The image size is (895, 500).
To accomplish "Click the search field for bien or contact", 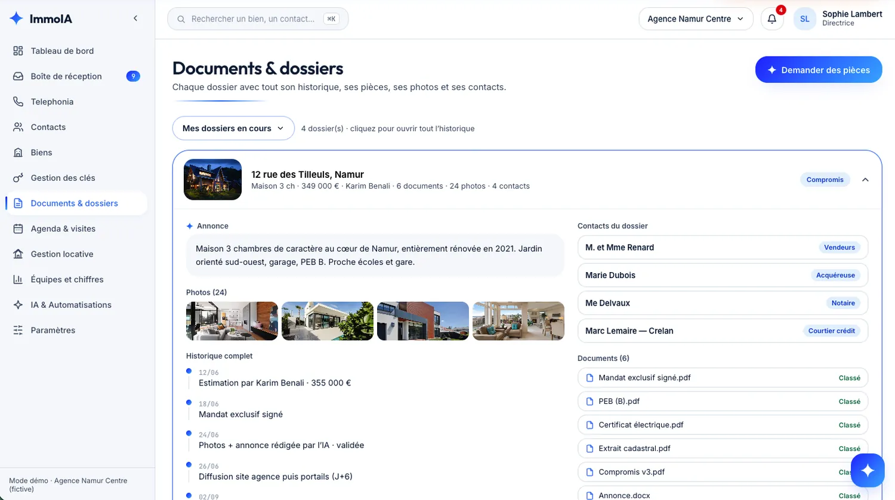I will click(x=258, y=19).
